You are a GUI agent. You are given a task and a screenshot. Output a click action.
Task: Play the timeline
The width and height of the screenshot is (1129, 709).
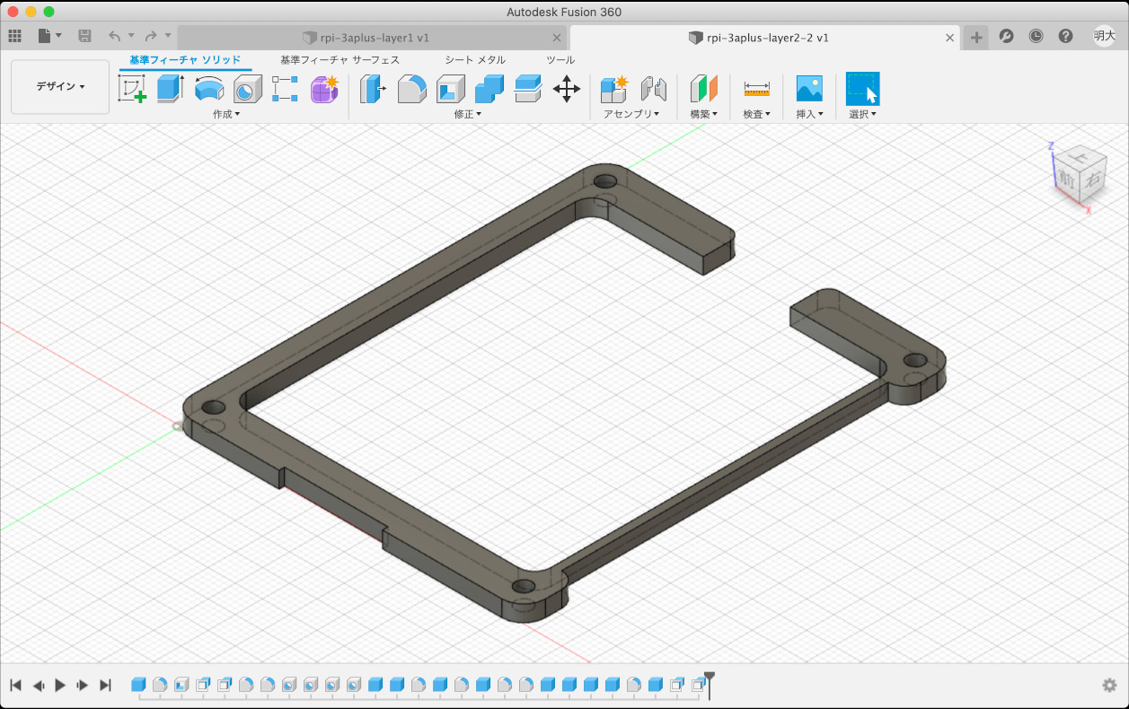[x=60, y=685]
